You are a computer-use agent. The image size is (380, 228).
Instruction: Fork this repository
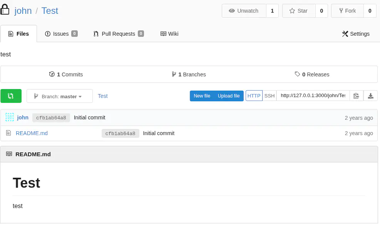pos(347,11)
